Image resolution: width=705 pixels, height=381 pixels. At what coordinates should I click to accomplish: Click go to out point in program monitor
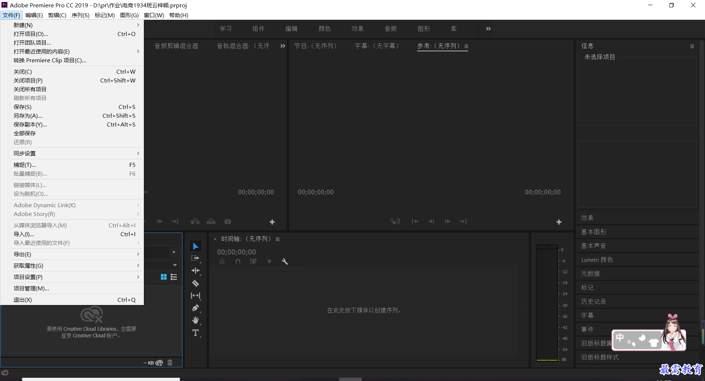pos(463,221)
